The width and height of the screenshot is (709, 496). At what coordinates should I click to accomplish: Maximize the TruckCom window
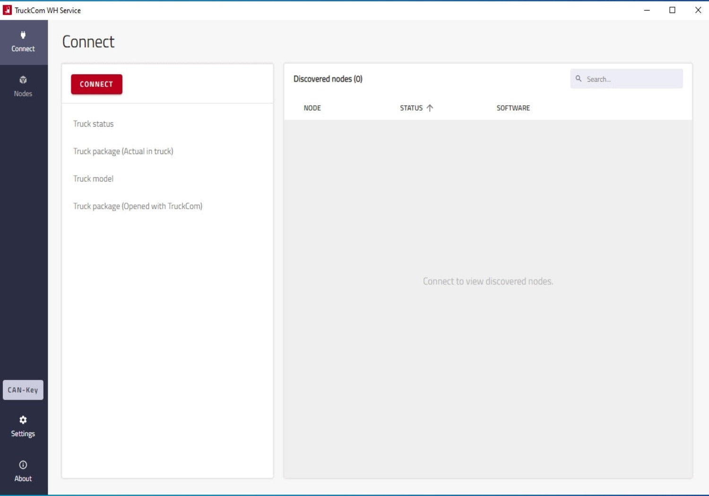[672, 10]
